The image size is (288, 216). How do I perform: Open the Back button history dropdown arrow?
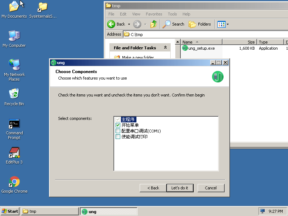pos(128,24)
